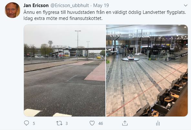This screenshot has width=191, height=130.
Task: Open the empty terminal hall photo
Action: point(147,70)
